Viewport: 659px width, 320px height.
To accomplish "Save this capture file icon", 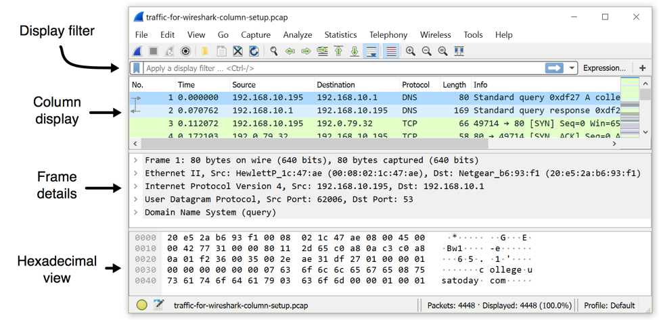I will 221,51.
